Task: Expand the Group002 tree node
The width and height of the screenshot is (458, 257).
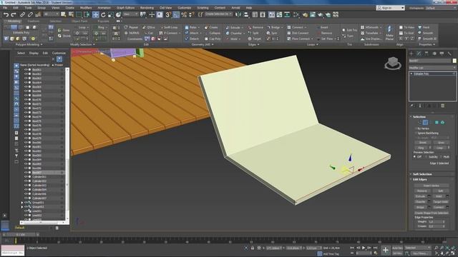Action: click(22, 207)
